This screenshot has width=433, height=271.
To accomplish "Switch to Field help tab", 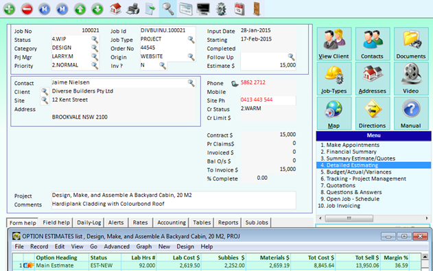I will [x=56, y=222].
